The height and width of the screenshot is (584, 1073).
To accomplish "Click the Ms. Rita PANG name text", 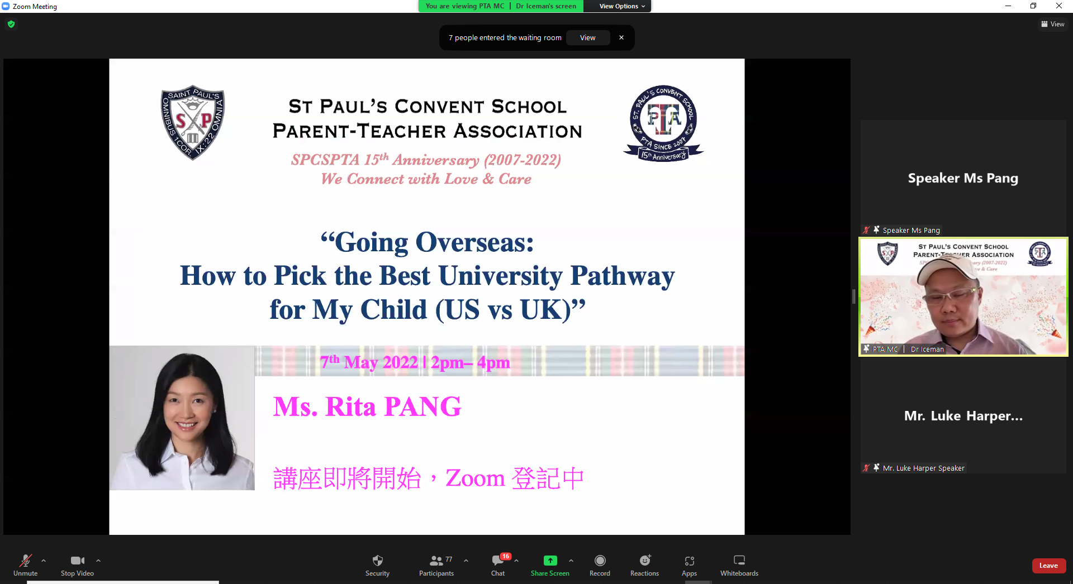I will click(367, 406).
